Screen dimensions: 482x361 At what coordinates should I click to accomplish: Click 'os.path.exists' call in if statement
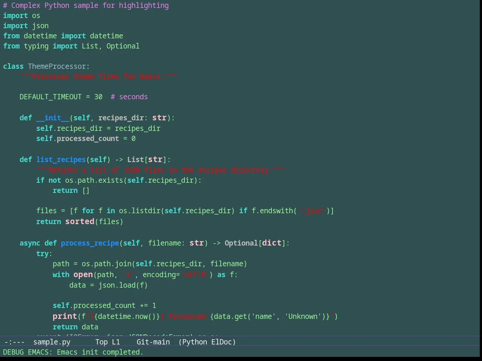tap(94, 180)
